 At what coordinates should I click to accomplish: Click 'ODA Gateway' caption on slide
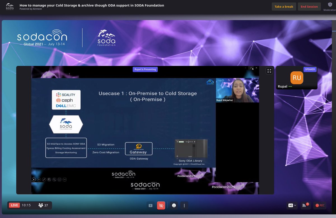pyautogui.click(x=138, y=159)
